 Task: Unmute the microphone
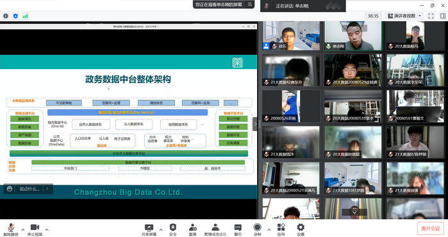coord(11,229)
